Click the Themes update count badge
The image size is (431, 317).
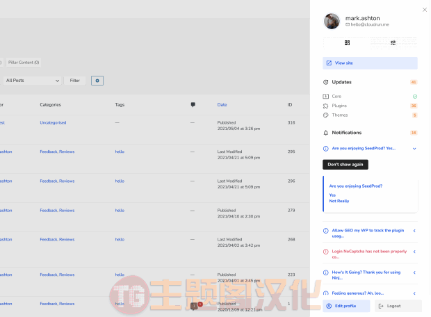tap(414, 115)
